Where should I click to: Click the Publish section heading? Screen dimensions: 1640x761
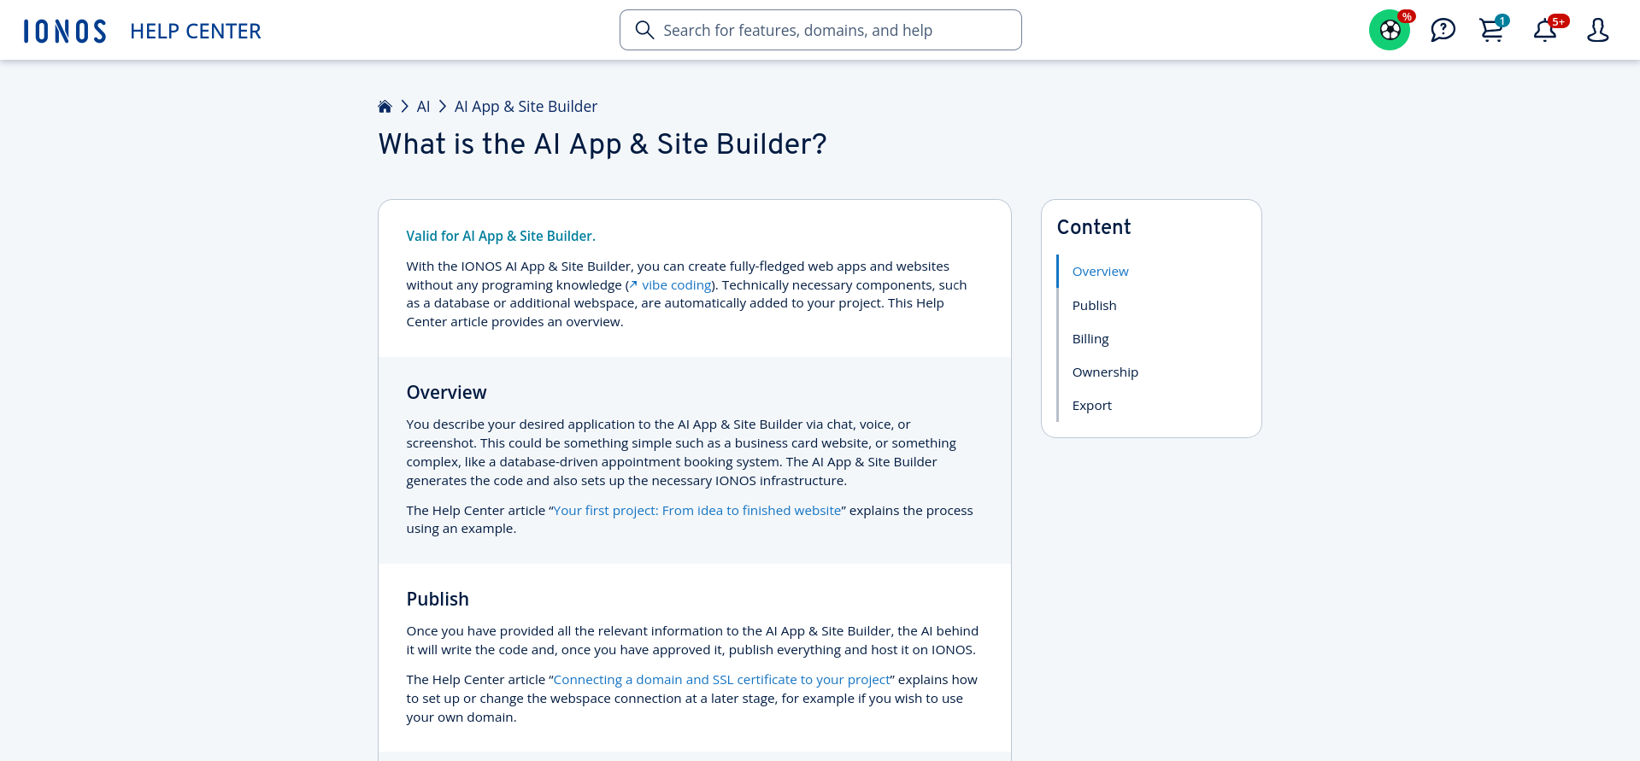[438, 600]
